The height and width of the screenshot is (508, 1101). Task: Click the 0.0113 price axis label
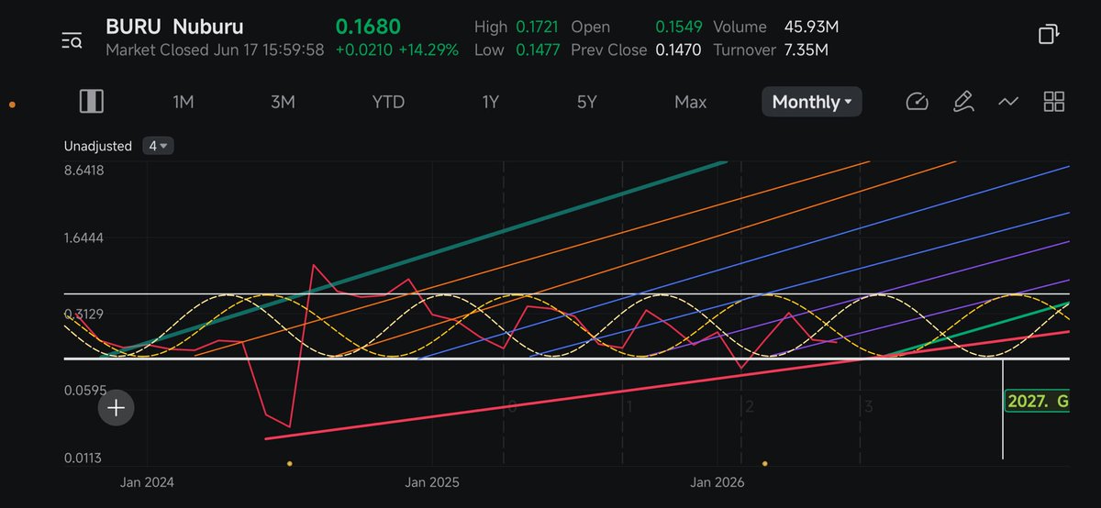pos(83,458)
